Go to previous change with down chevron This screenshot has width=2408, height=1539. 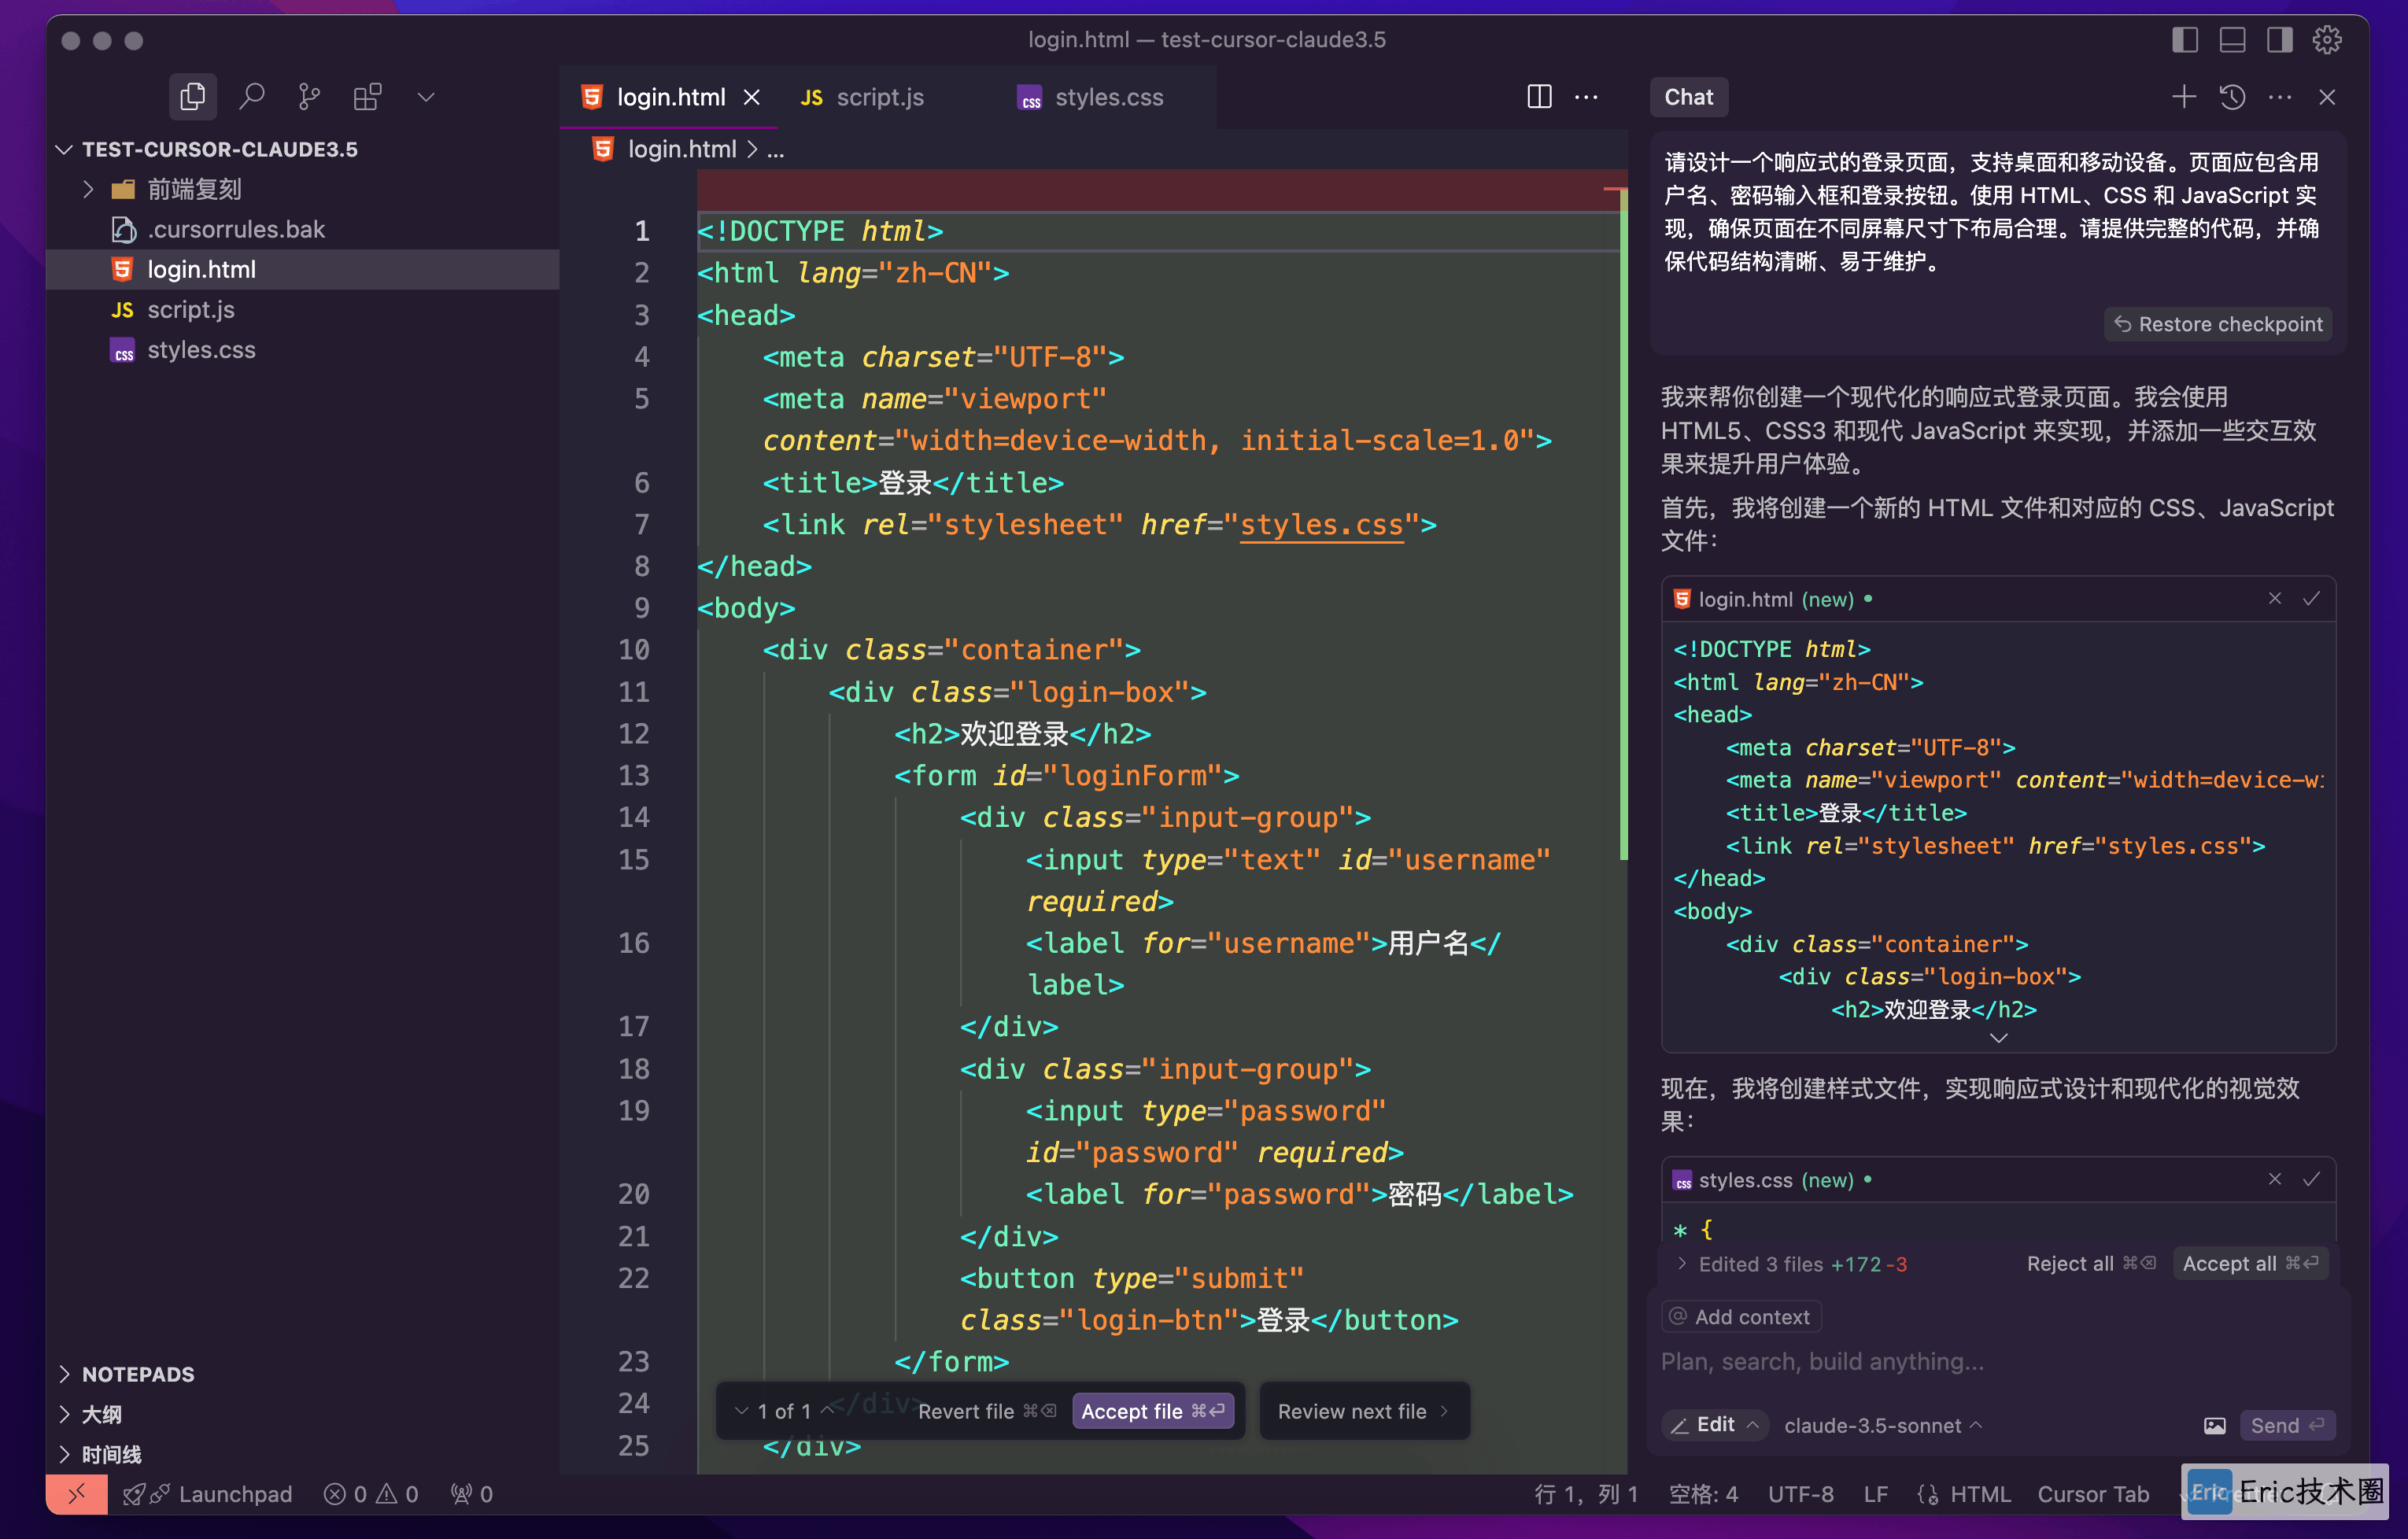(x=741, y=1410)
